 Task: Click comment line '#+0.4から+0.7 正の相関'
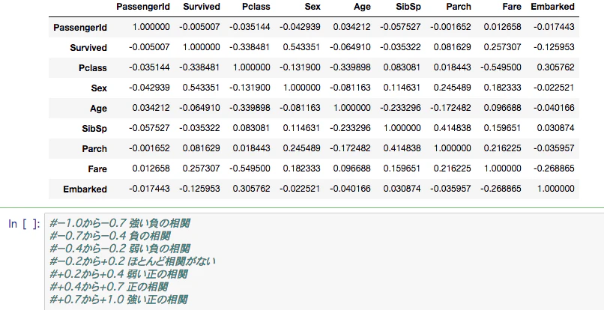coord(109,287)
